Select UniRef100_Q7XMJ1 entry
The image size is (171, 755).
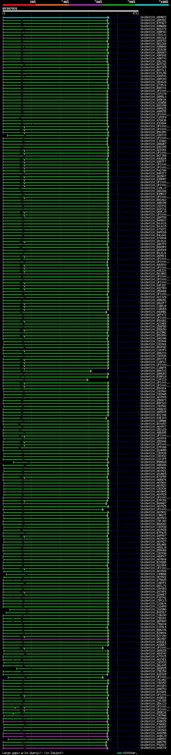tap(153, 85)
